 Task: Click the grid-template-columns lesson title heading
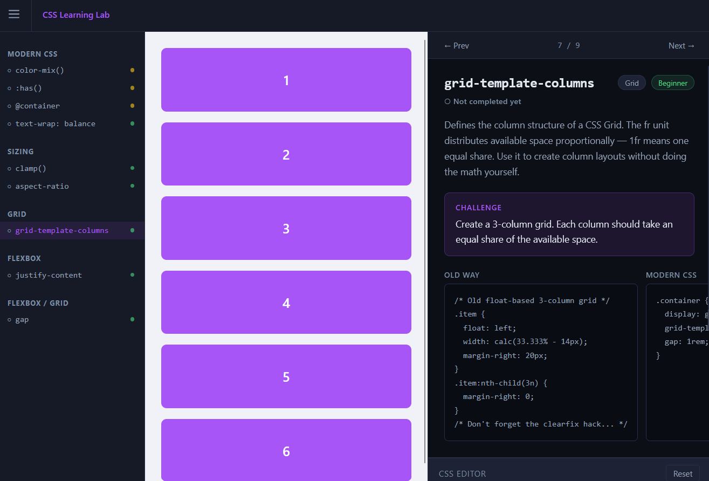click(519, 83)
